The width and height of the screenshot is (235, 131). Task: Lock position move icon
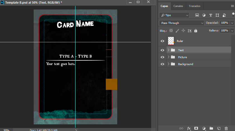[183, 31]
